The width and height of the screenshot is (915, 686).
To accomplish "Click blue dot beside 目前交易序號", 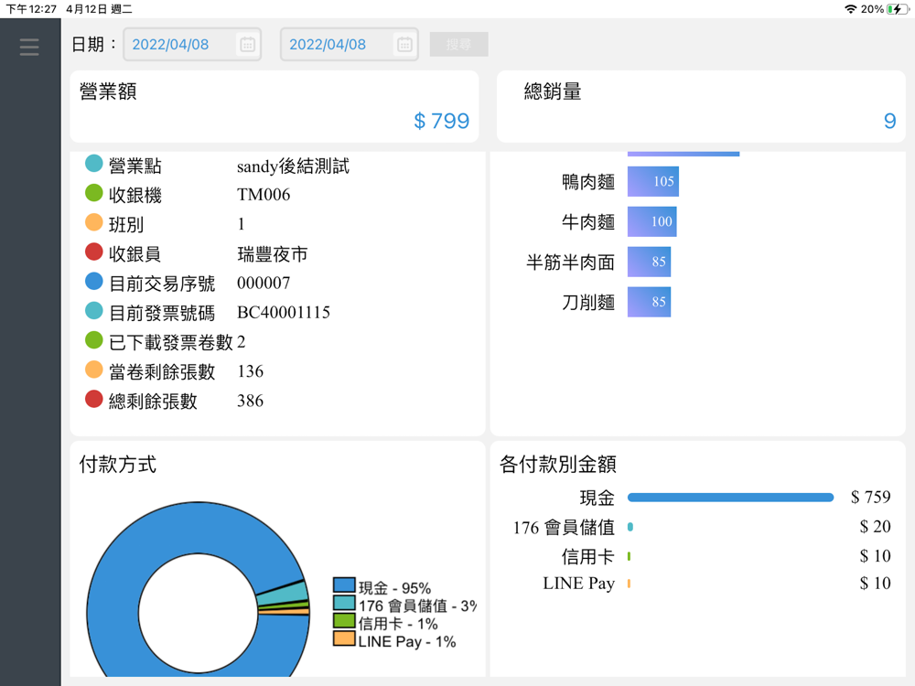I will coord(93,281).
